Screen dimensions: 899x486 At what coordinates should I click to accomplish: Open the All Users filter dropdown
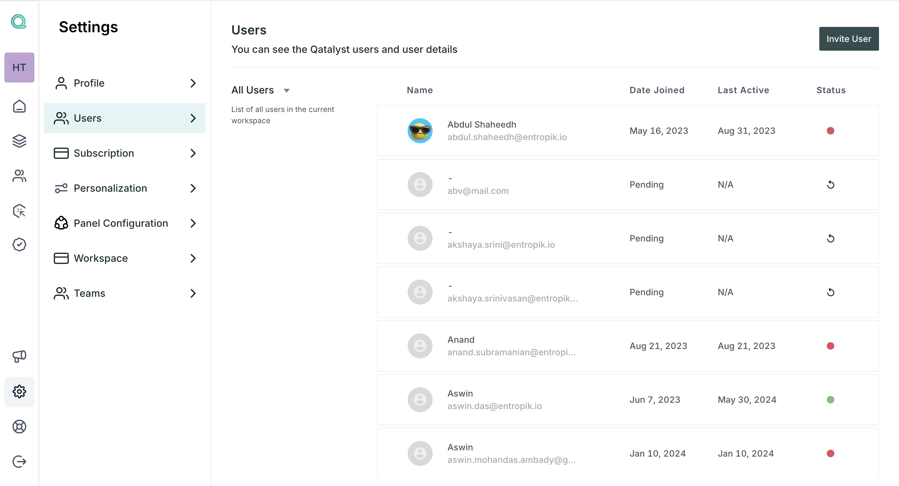[261, 90]
